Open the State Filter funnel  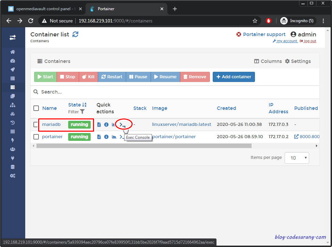pos(82,112)
